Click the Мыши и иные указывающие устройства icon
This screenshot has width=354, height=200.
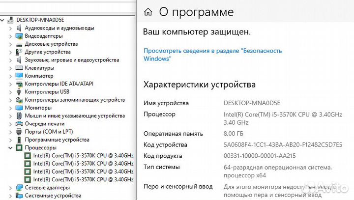click(19, 116)
